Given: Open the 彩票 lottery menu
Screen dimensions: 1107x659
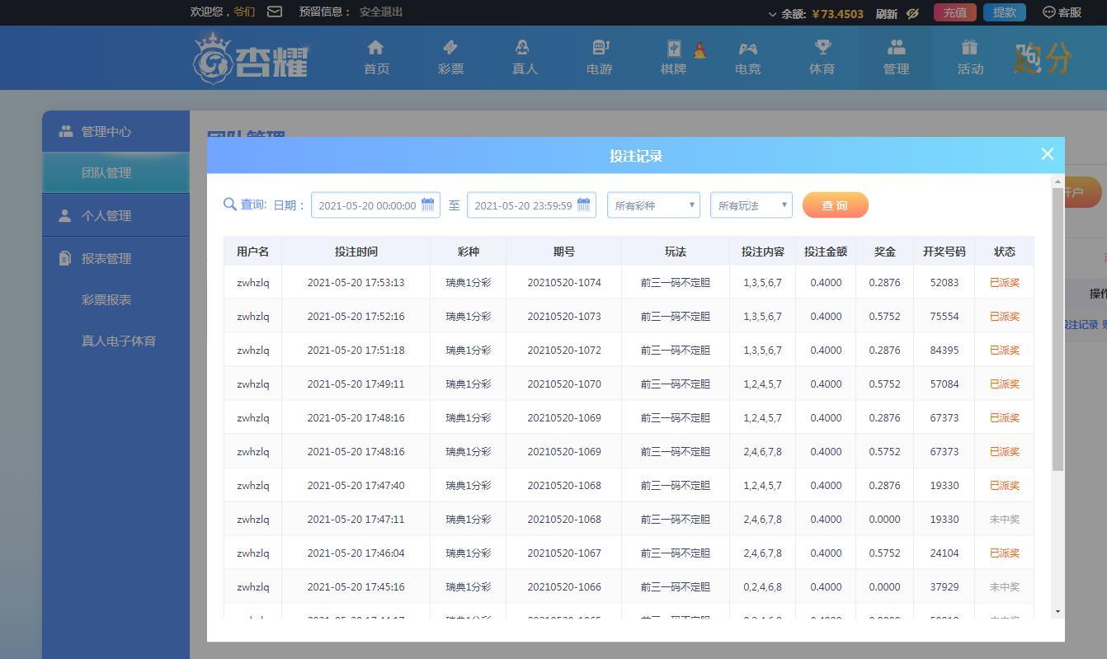Looking at the screenshot, I should click(450, 58).
